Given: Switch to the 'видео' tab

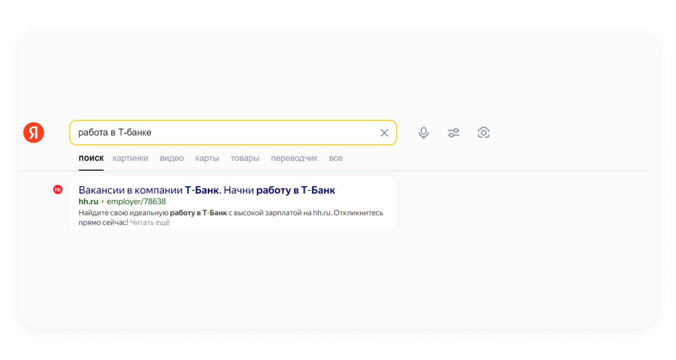Looking at the screenshot, I should click(x=172, y=158).
